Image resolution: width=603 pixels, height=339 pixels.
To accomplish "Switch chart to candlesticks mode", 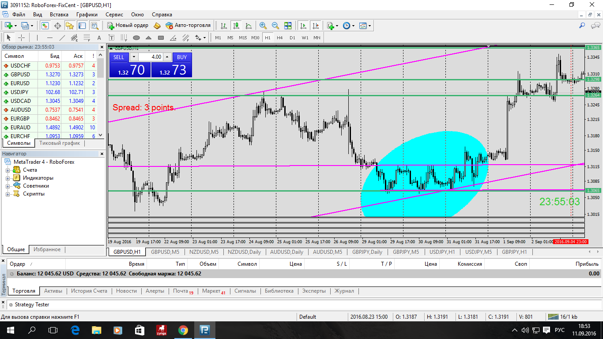I will click(236, 26).
